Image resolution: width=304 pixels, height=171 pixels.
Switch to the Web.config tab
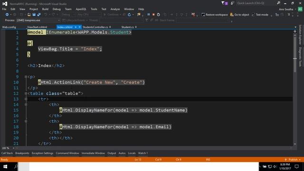(9, 27)
